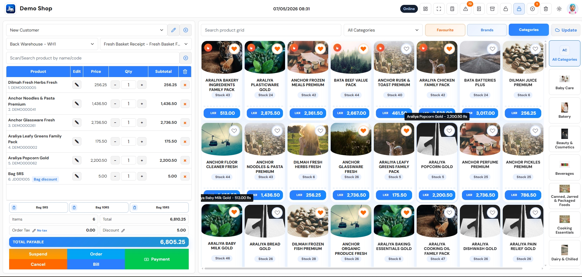Click the green Payment button
582x277 pixels.
tap(157, 259)
